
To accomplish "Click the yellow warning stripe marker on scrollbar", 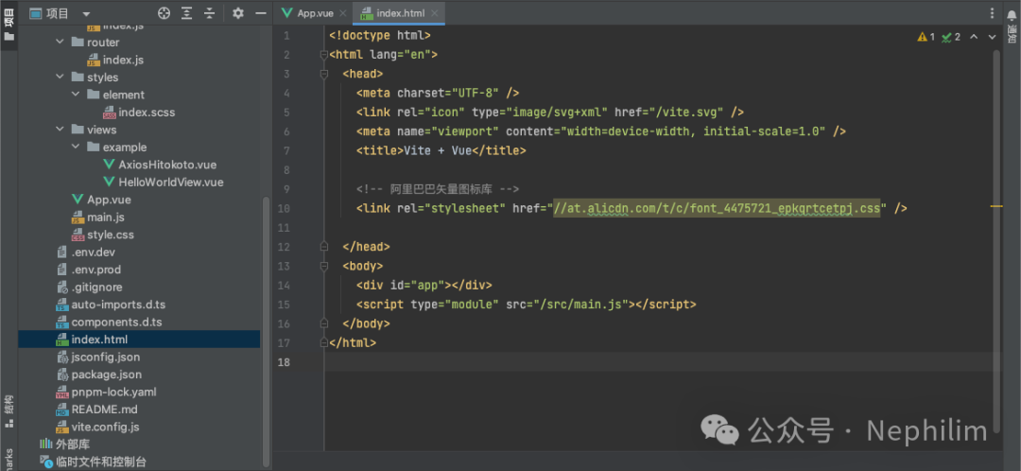I will point(996,206).
